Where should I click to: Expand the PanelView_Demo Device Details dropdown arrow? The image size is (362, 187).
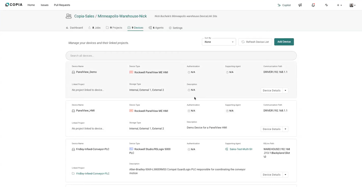(x=285, y=90)
